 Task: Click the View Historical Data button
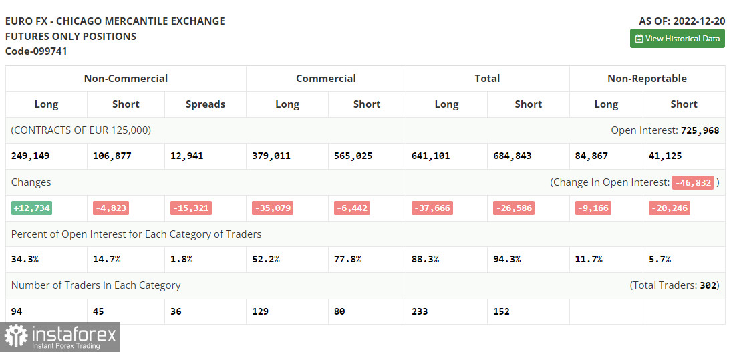(x=678, y=39)
